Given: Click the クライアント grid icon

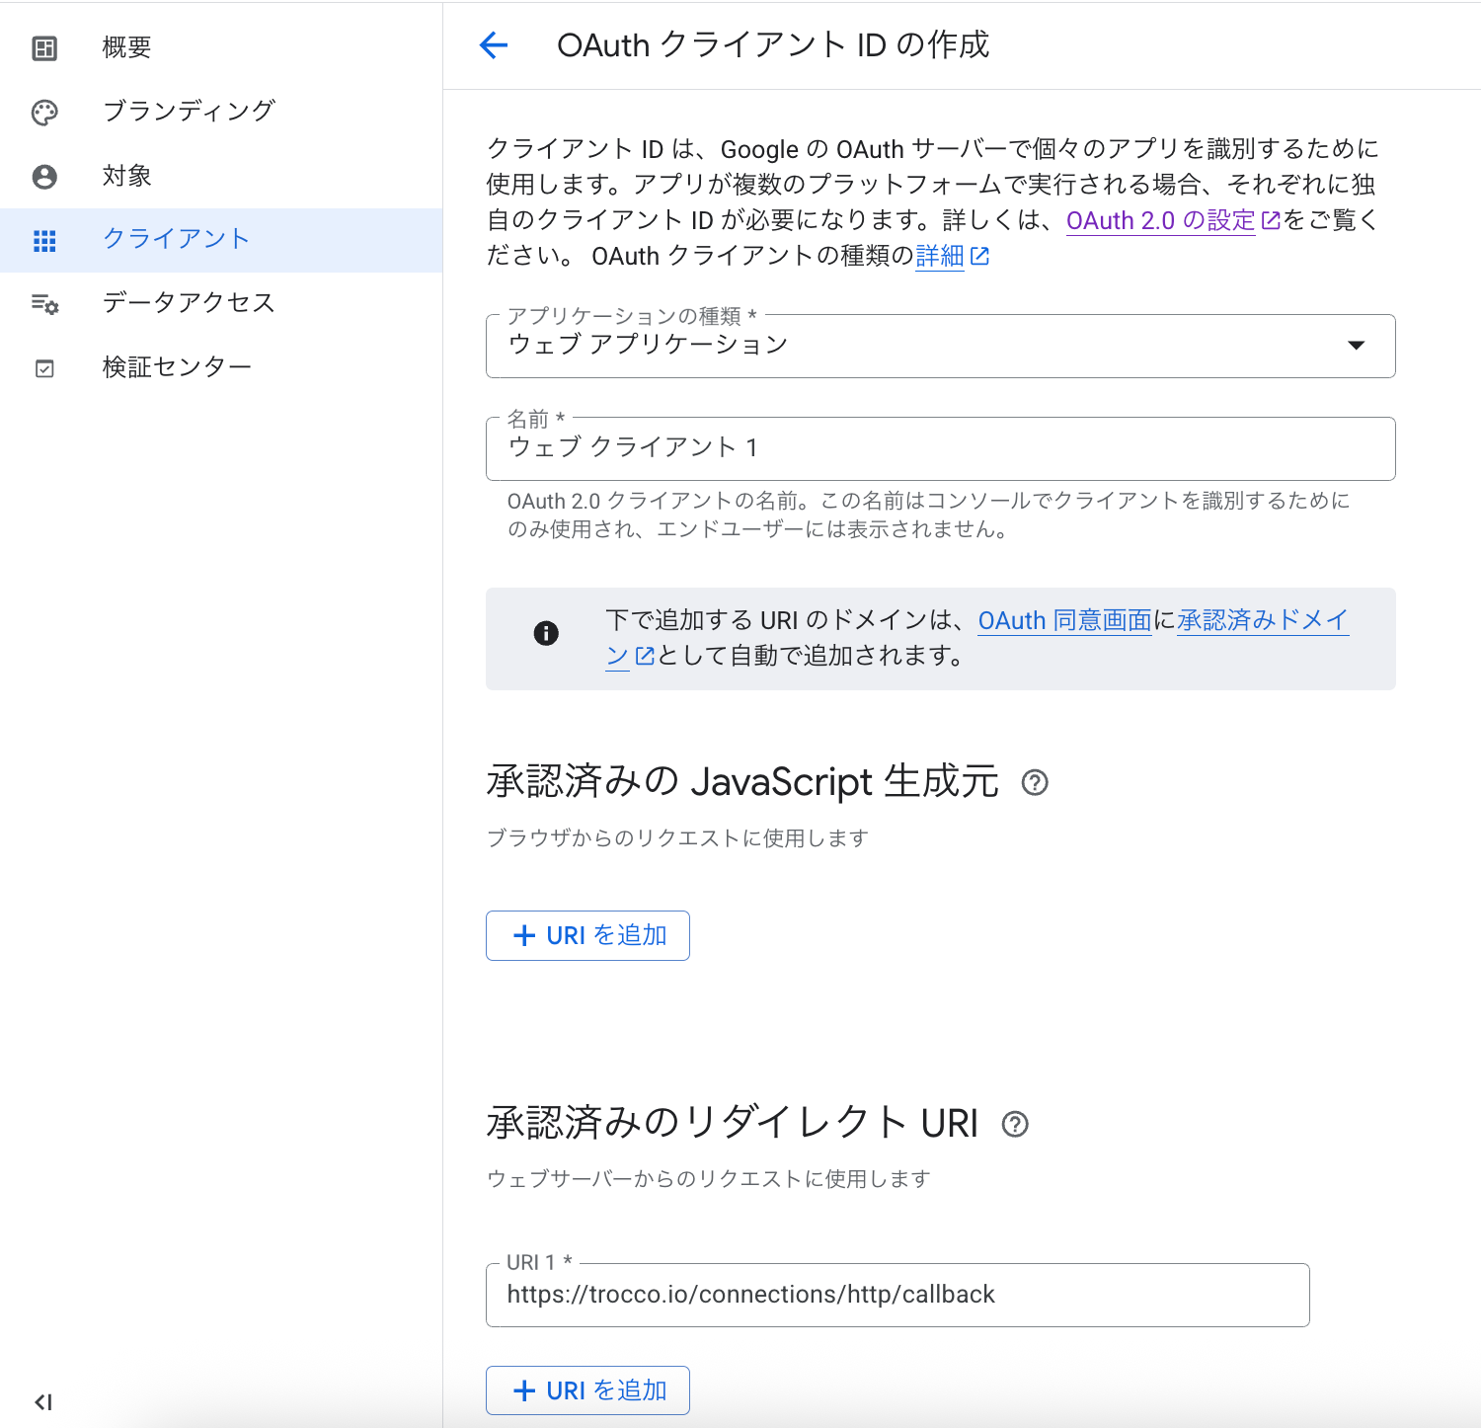Looking at the screenshot, I should (44, 241).
